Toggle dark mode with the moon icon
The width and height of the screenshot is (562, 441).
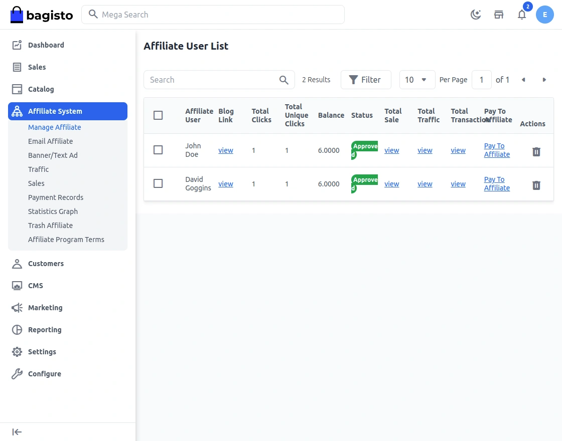point(475,15)
